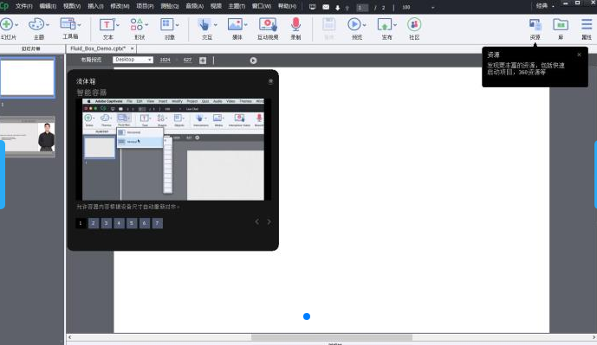Open the 文件(F) menu
The height and width of the screenshot is (345, 597).
tap(24, 6)
